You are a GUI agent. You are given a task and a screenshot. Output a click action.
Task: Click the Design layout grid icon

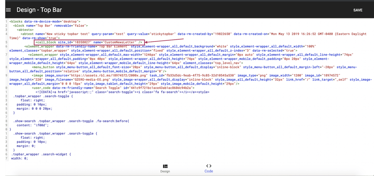click(x=165, y=166)
